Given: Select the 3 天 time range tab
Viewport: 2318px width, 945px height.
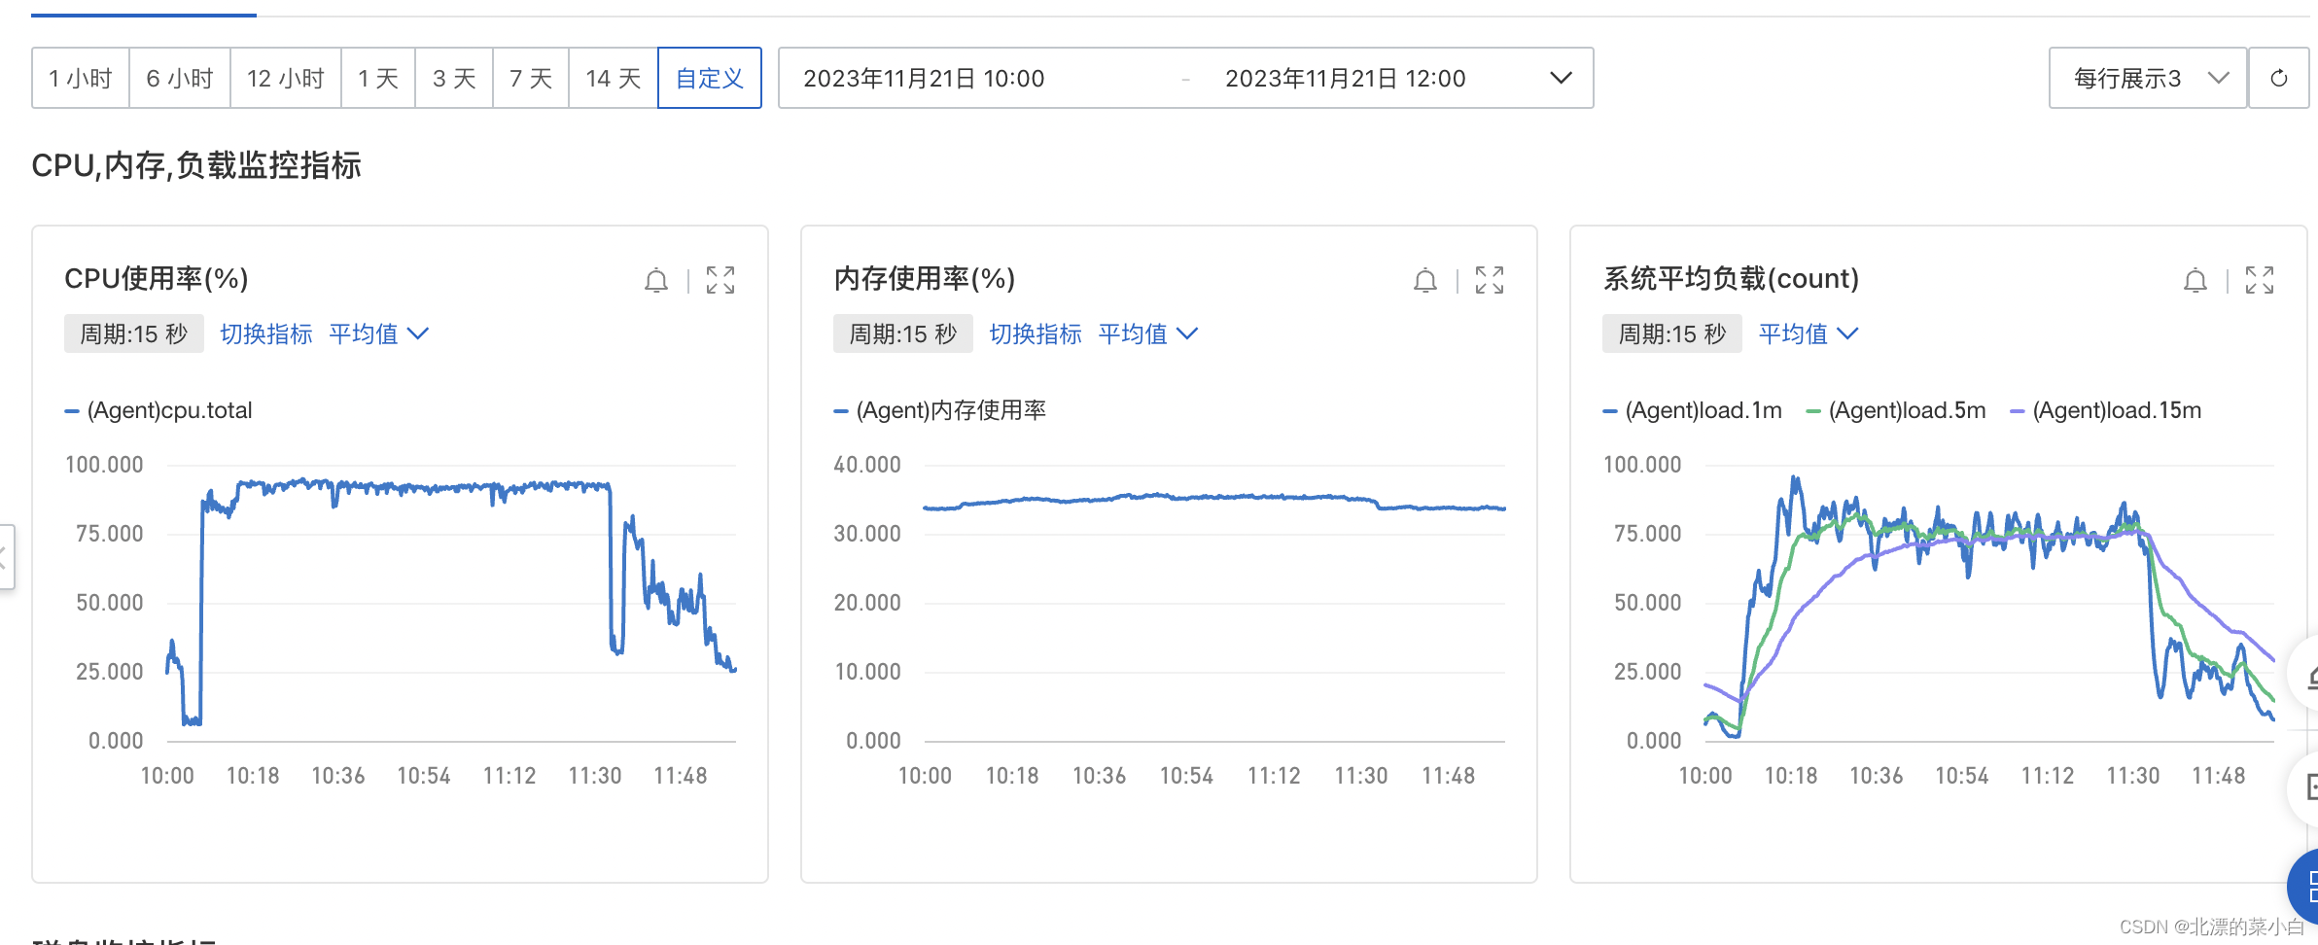Looking at the screenshot, I should click(x=454, y=78).
